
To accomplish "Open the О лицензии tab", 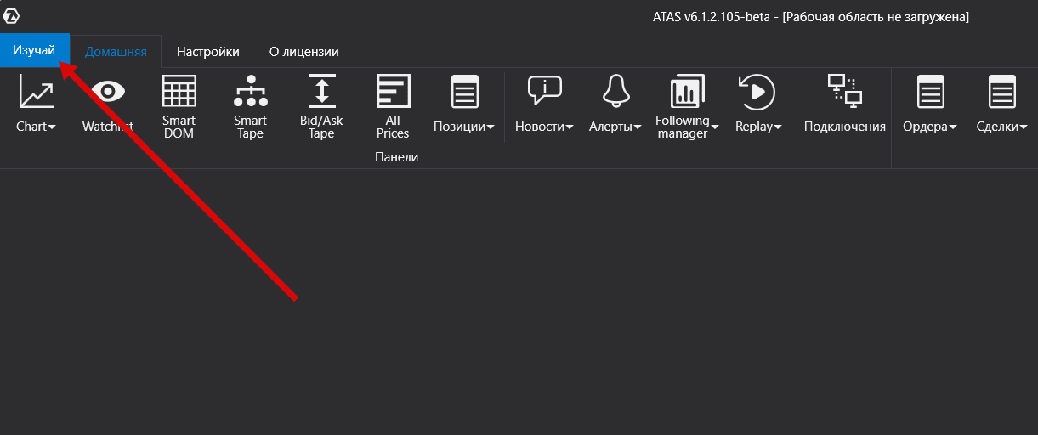I will pyautogui.click(x=304, y=52).
